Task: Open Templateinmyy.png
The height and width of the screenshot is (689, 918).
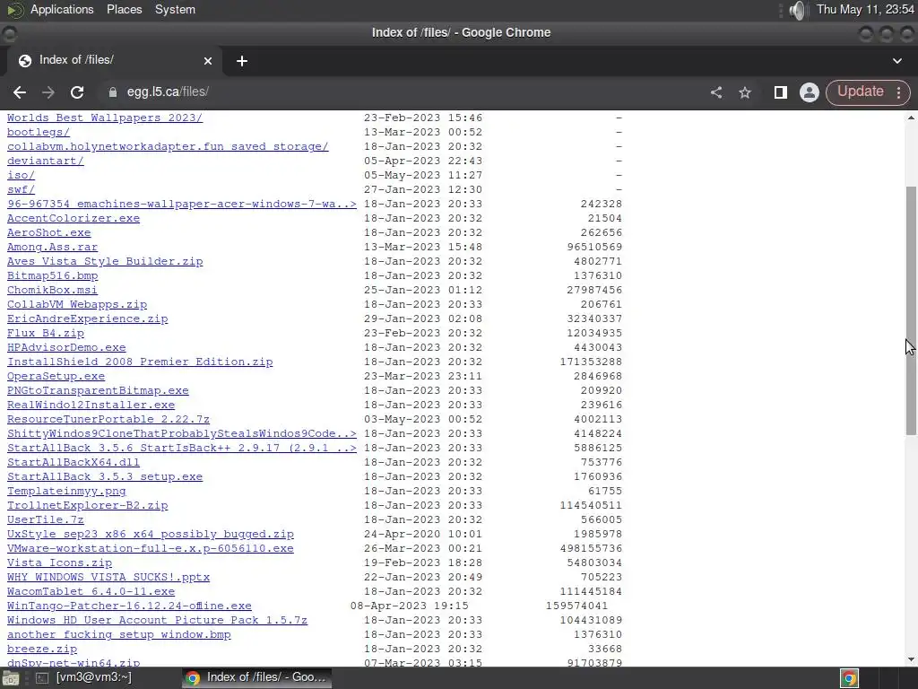Action: pyautogui.click(x=66, y=491)
